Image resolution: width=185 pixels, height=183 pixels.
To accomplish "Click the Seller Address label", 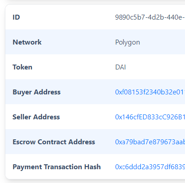I will (x=36, y=117).
